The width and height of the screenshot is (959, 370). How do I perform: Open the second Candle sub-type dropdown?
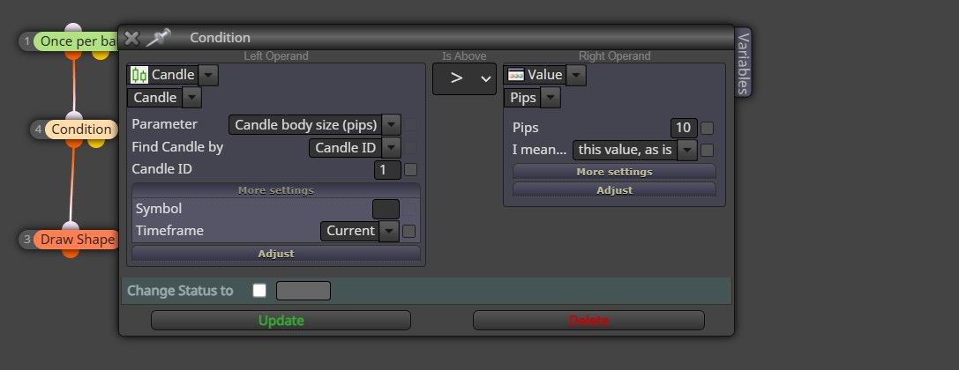(x=191, y=98)
